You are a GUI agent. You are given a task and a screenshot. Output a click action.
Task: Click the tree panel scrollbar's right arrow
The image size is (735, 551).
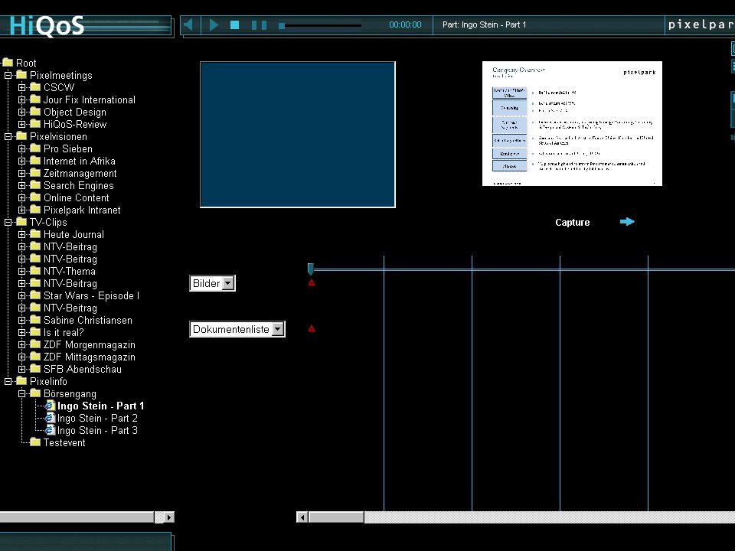click(168, 517)
